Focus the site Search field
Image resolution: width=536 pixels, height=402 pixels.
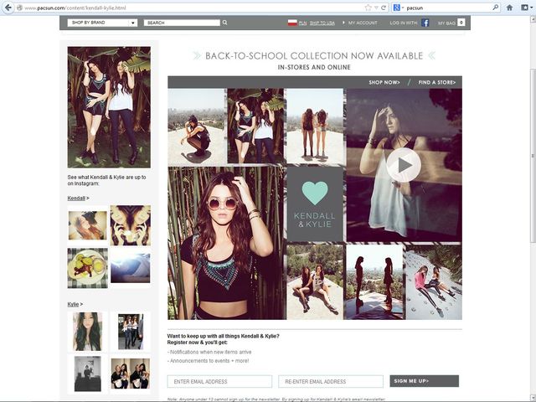(x=182, y=23)
